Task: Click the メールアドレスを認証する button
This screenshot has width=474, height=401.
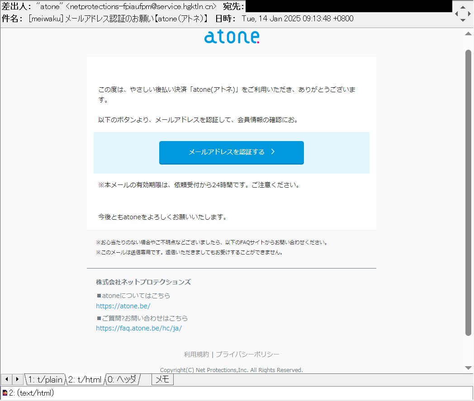Action: 231,153
